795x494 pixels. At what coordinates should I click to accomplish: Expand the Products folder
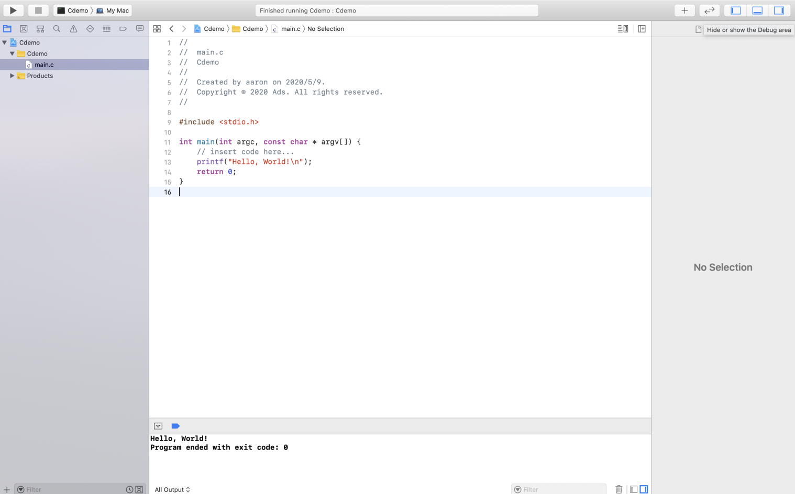[12, 76]
